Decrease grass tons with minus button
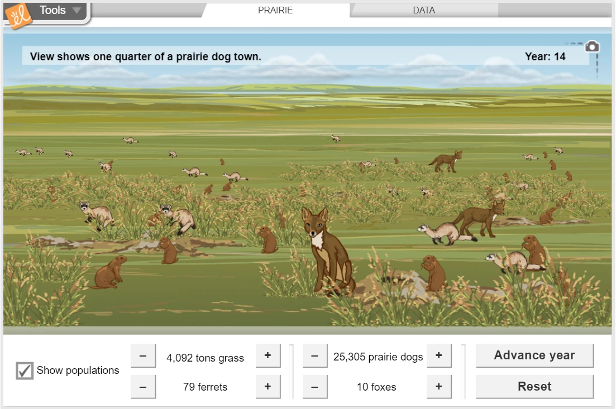The height and width of the screenshot is (409, 616). pos(143,356)
